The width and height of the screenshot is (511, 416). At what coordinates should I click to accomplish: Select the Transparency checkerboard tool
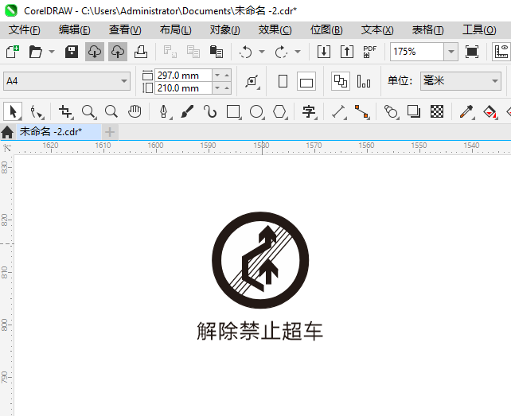437,111
